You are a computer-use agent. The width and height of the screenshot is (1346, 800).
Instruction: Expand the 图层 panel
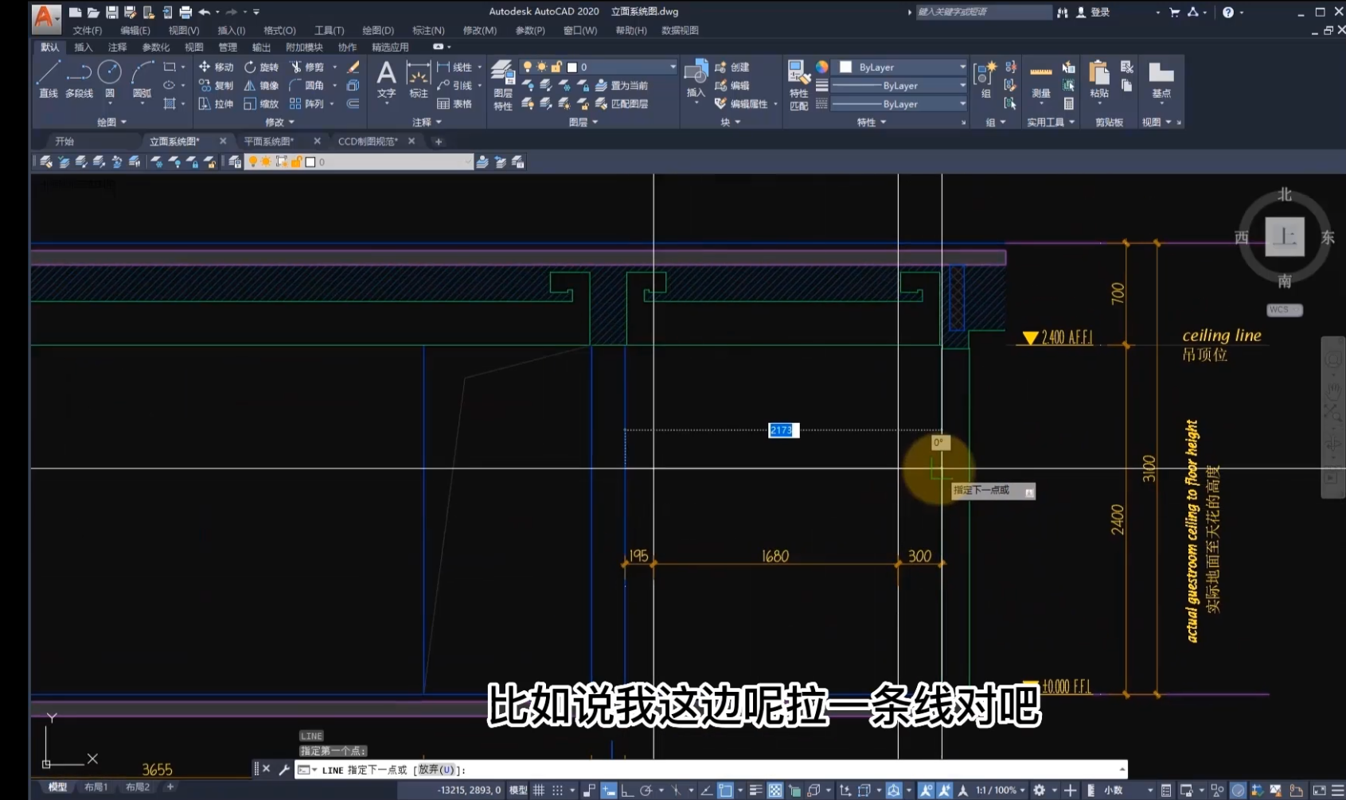click(x=583, y=122)
